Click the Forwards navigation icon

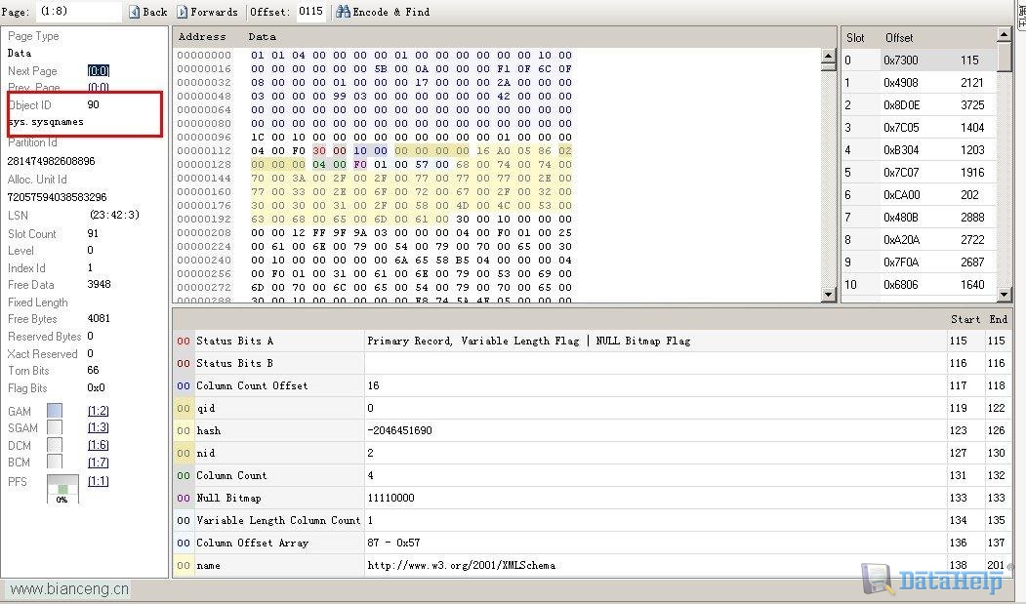(183, 12)
